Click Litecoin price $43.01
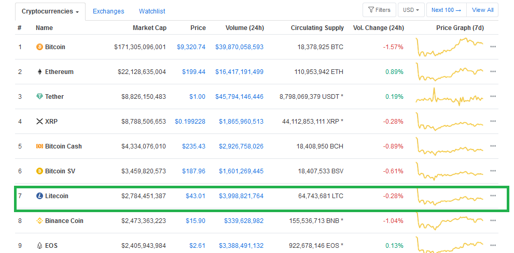514x253 pixels. coord(196,196)
